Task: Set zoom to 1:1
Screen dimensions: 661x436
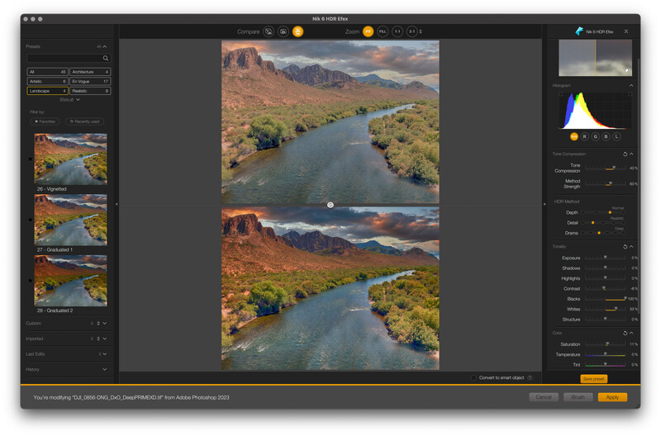Action: [397, 31]
